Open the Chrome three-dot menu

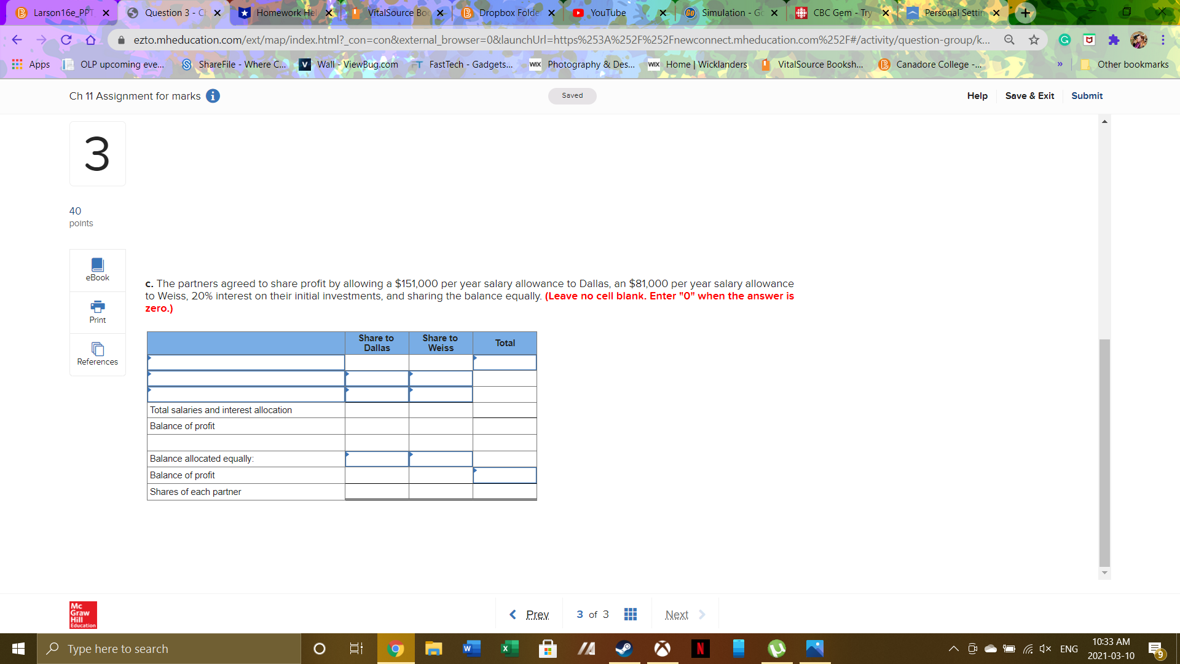[x=1163, y=39]
